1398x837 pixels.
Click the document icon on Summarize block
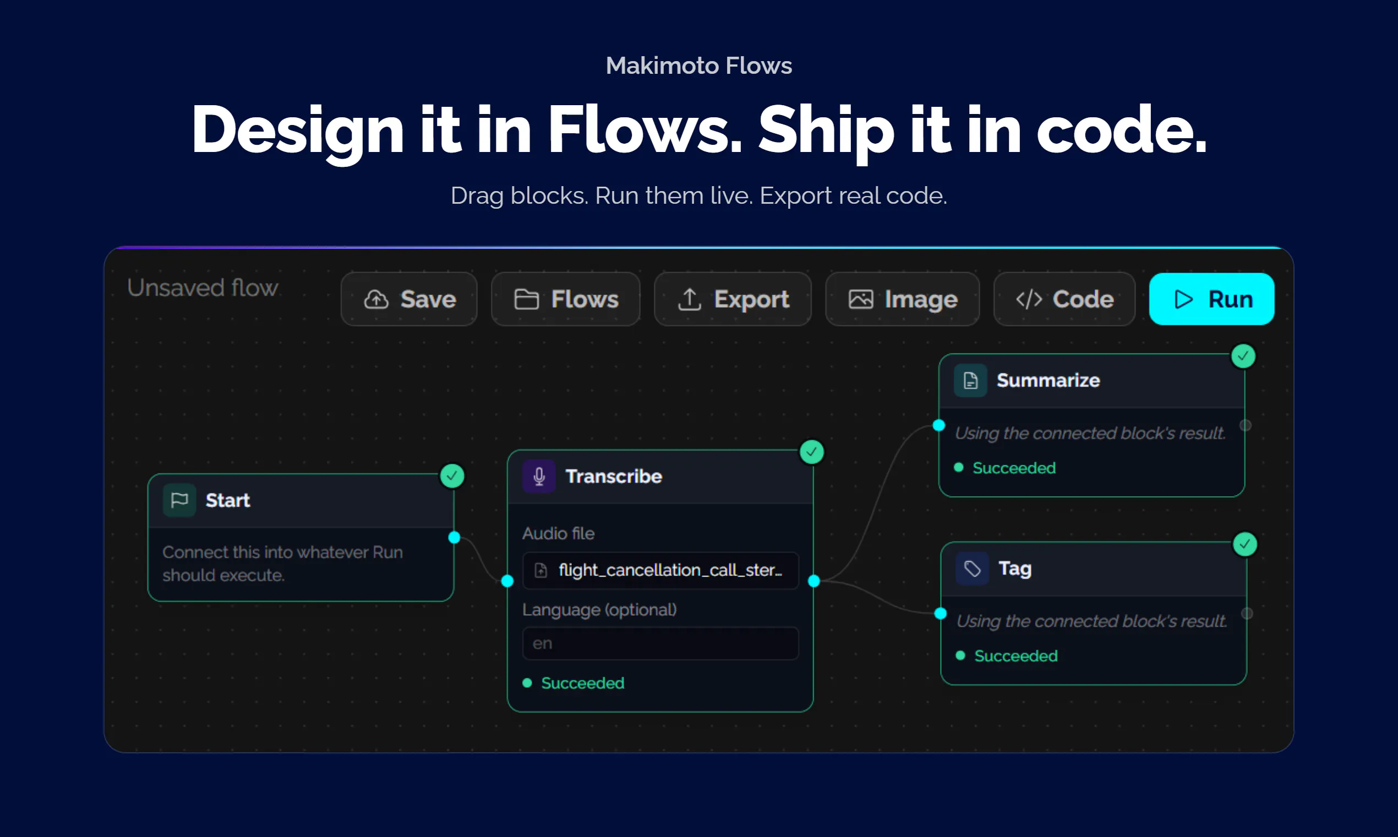coord(970,381)
